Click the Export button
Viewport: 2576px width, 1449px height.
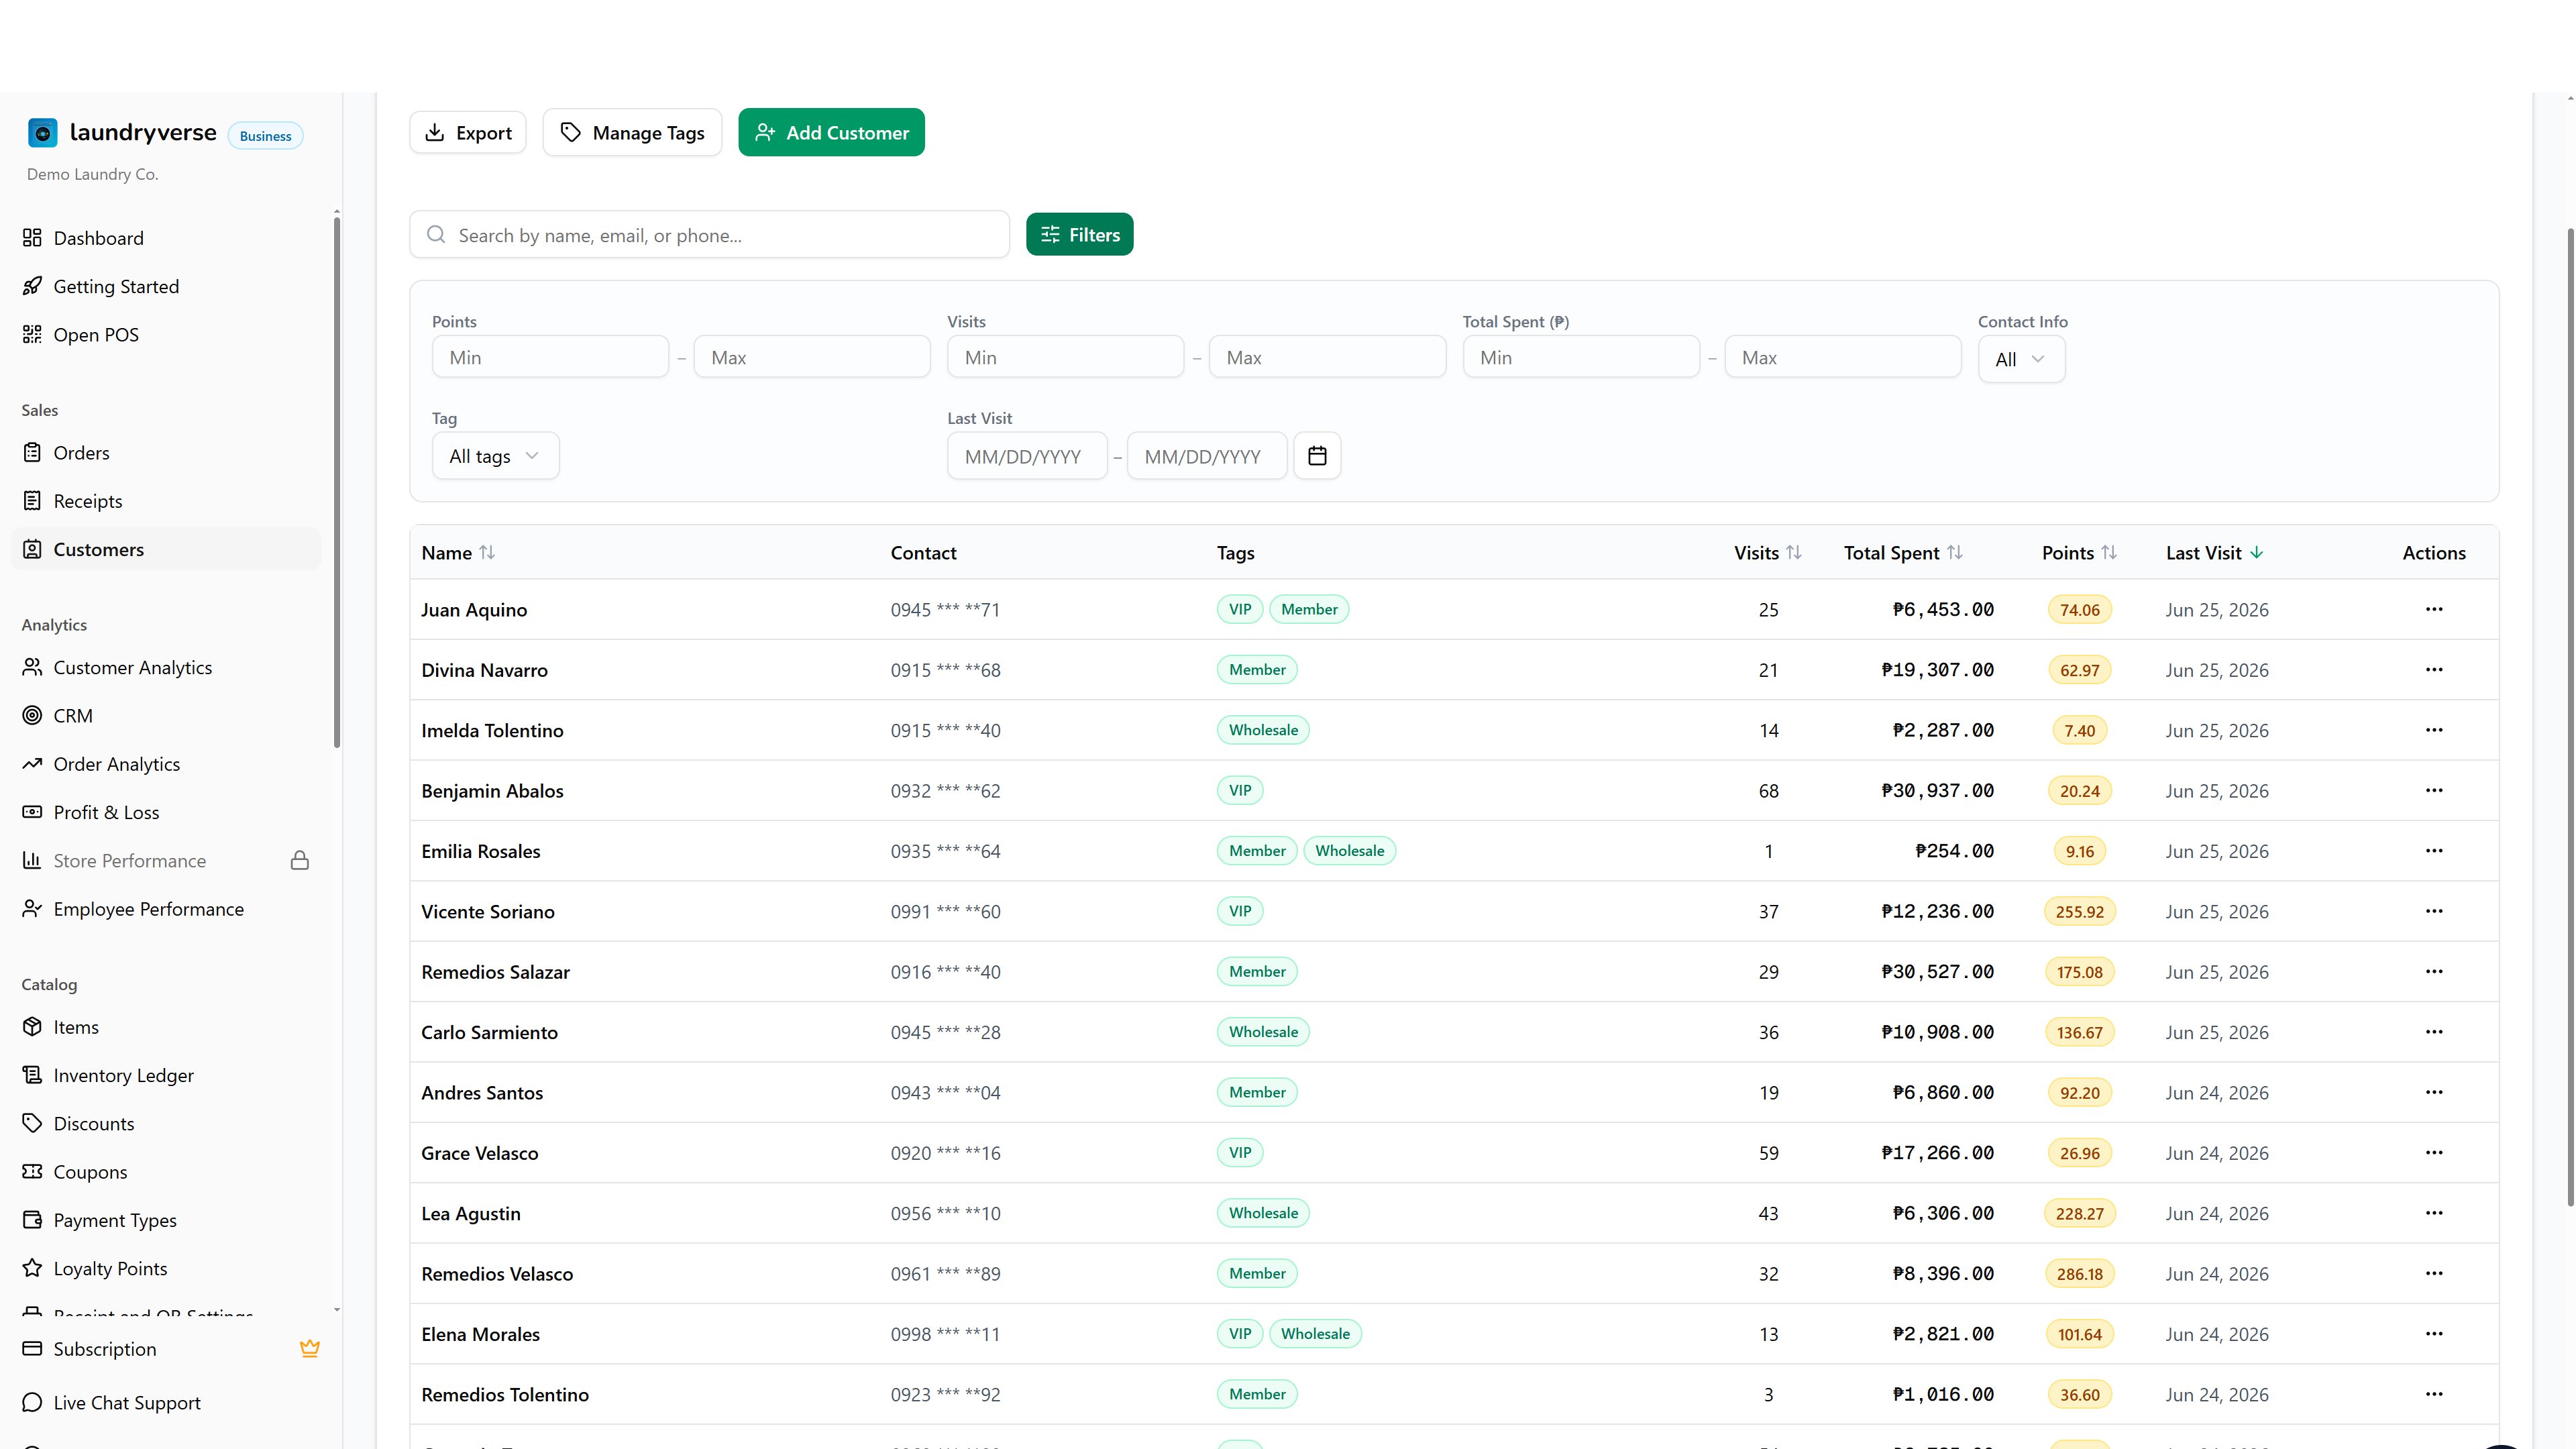468,133
